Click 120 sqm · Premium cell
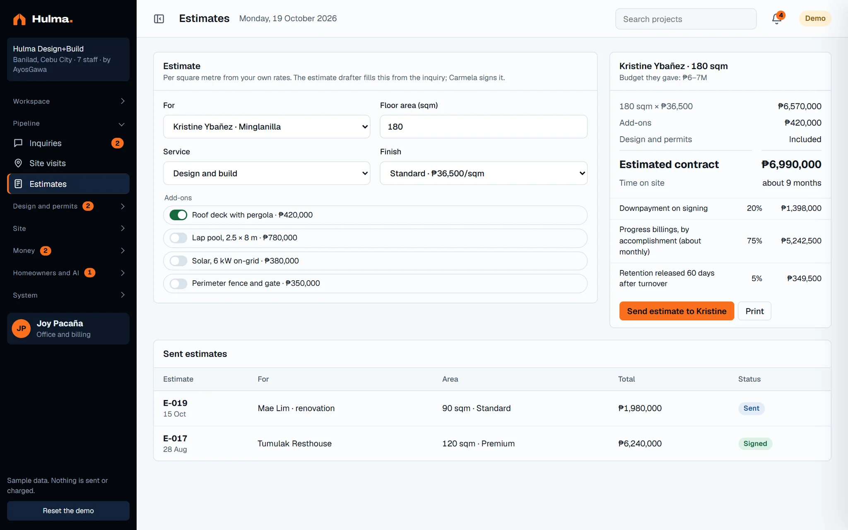Image resolution: width=848 pixels, height=530 pixels. (478, 443)
